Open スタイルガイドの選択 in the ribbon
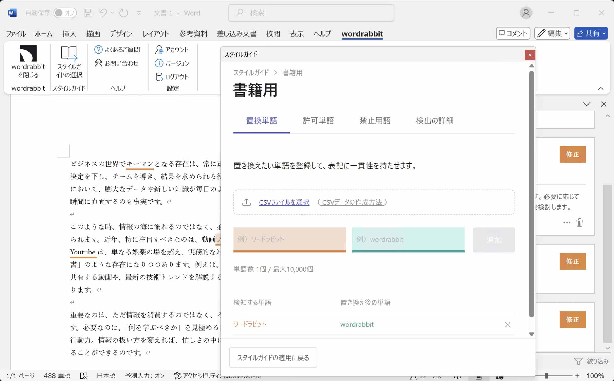This screenshot has height=381, width=614. pos(69,62)
